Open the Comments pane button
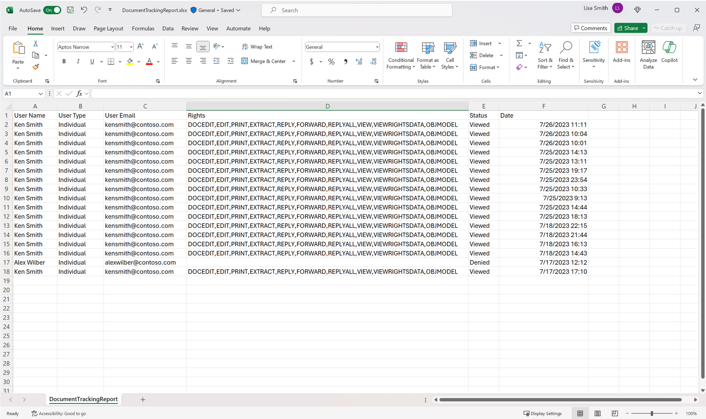 [590, 28]
